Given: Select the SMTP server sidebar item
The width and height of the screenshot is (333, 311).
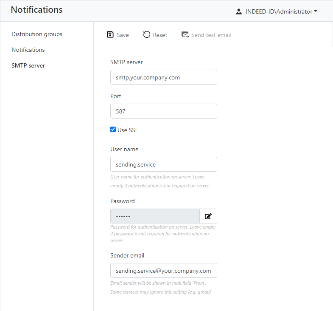Looking at the screenshot, I should click(x=28, y=65).
